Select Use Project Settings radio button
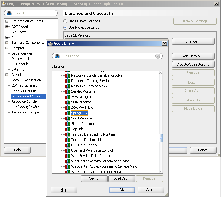This screenshot has width=221, height=197. point(65,27)
